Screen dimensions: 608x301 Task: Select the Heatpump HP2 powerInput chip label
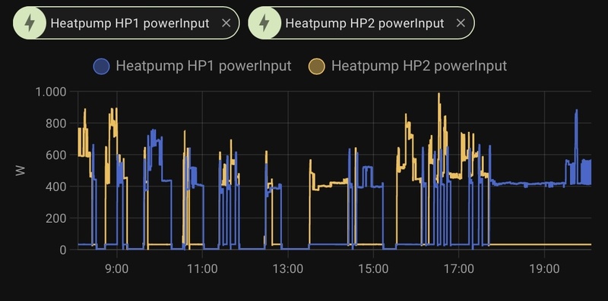(365, 24)
